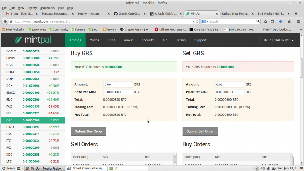Open the Firefox hamburger menu
Image resolution: width=304 pixels, height=171 pixels.
[x=299, y=21]
